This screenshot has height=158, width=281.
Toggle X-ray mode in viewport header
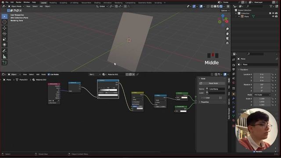(208, 6)
